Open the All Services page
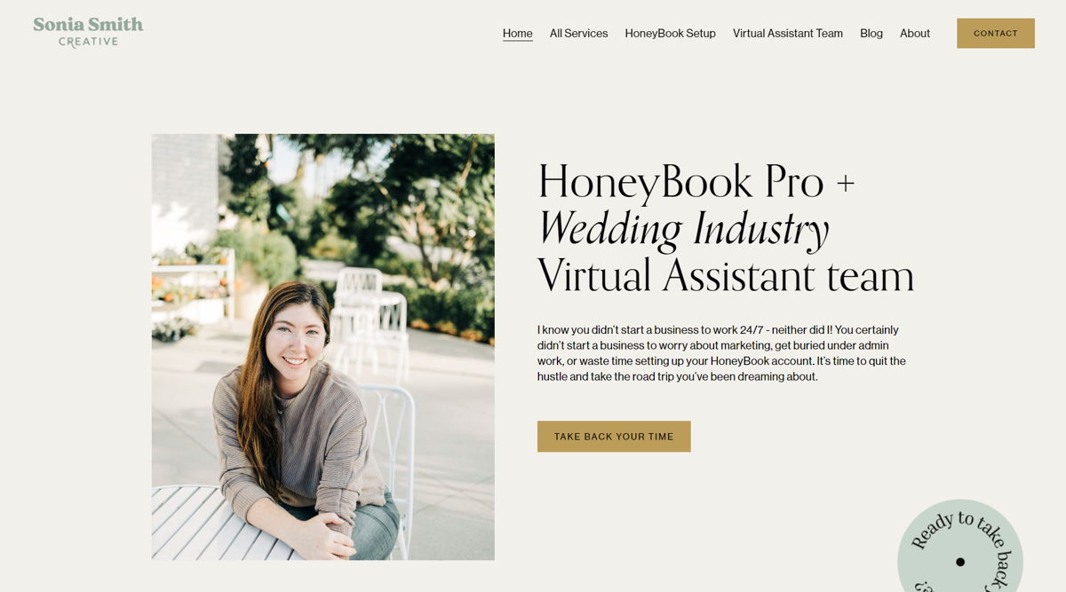This screenshot has height=592, width=1066. 578,34
